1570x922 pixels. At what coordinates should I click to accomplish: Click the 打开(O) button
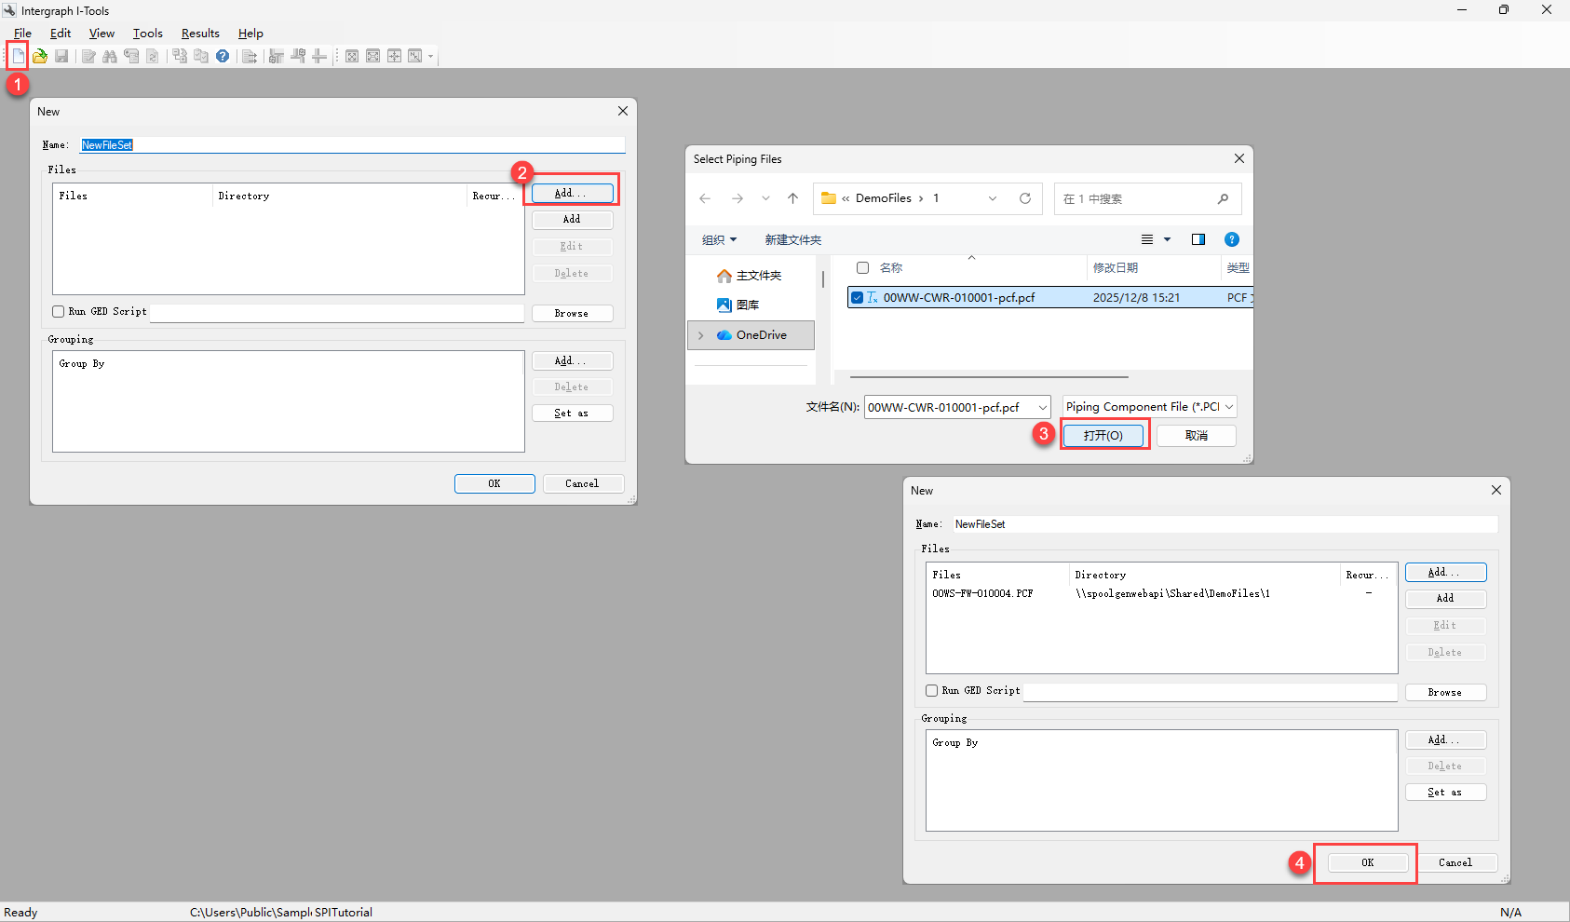click(x=1103, y=435)
